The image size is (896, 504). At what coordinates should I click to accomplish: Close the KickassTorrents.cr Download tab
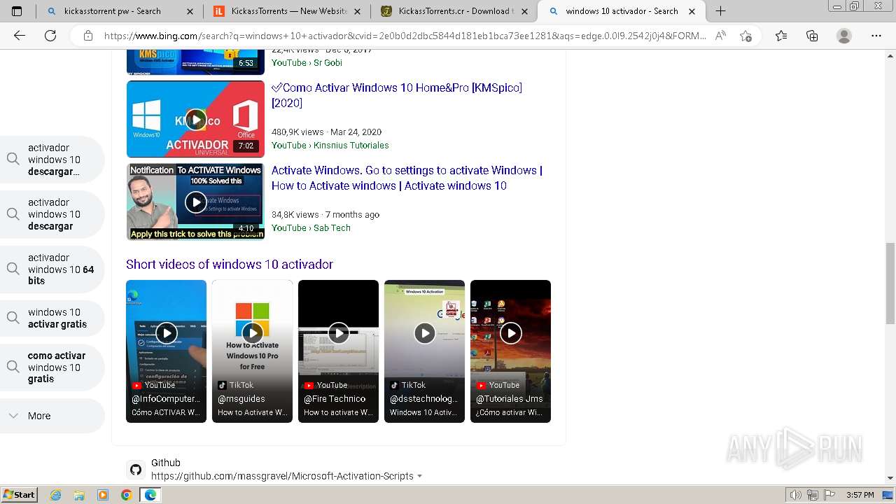524,11
